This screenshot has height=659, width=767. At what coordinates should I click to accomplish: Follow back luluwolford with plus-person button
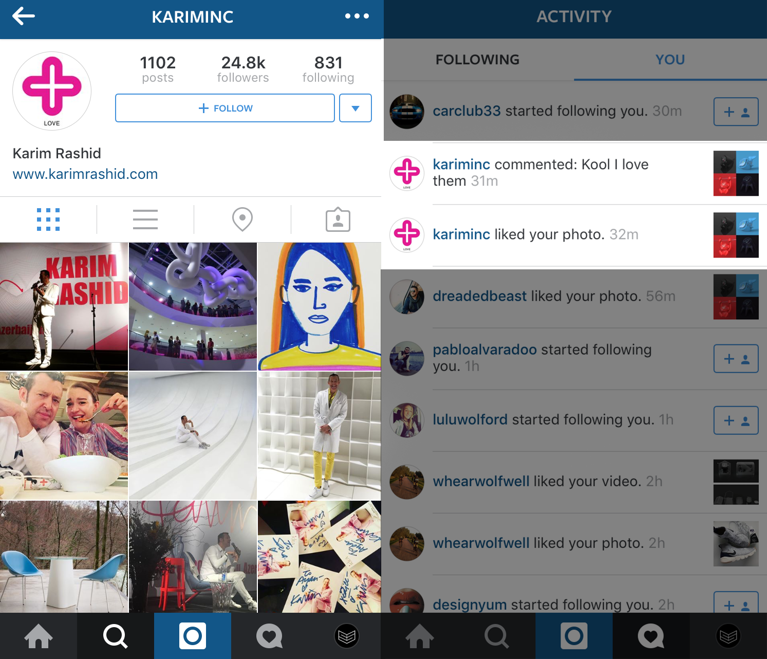736,420
